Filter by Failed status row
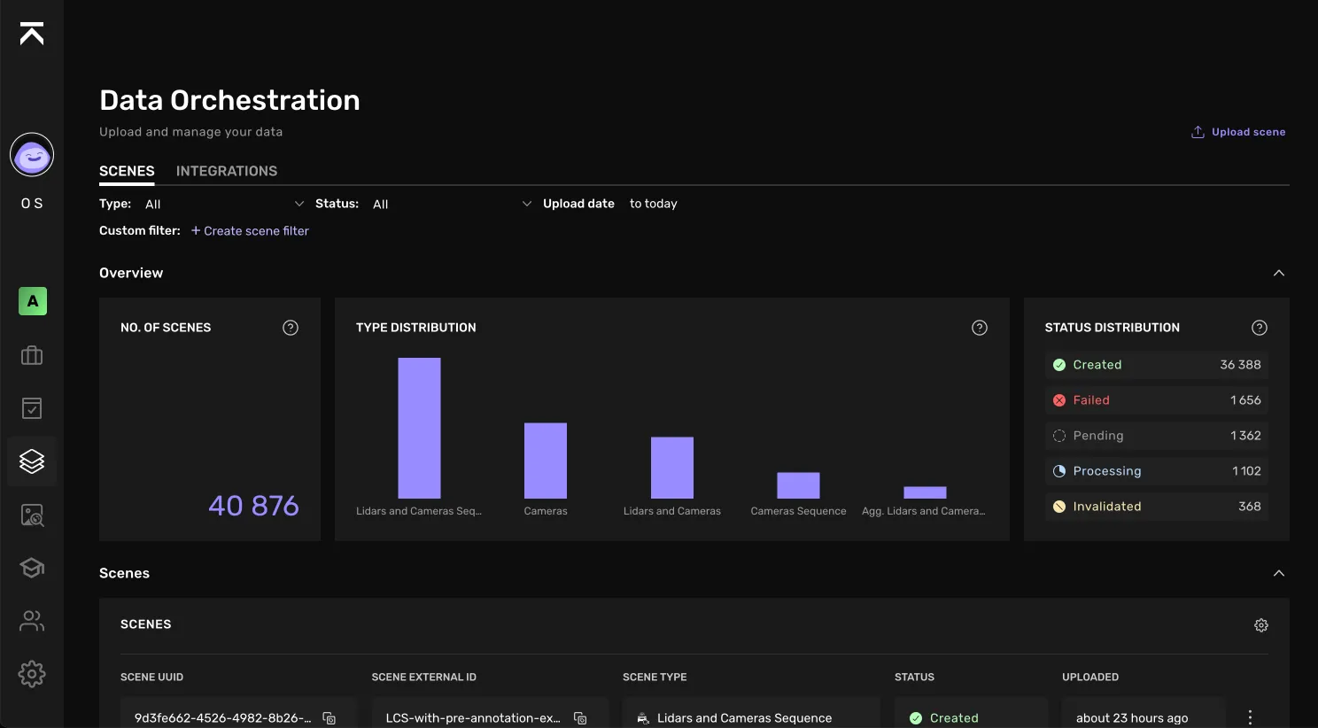The height and width of the screenshot is (728, 1318). (x=1157, y=400)
